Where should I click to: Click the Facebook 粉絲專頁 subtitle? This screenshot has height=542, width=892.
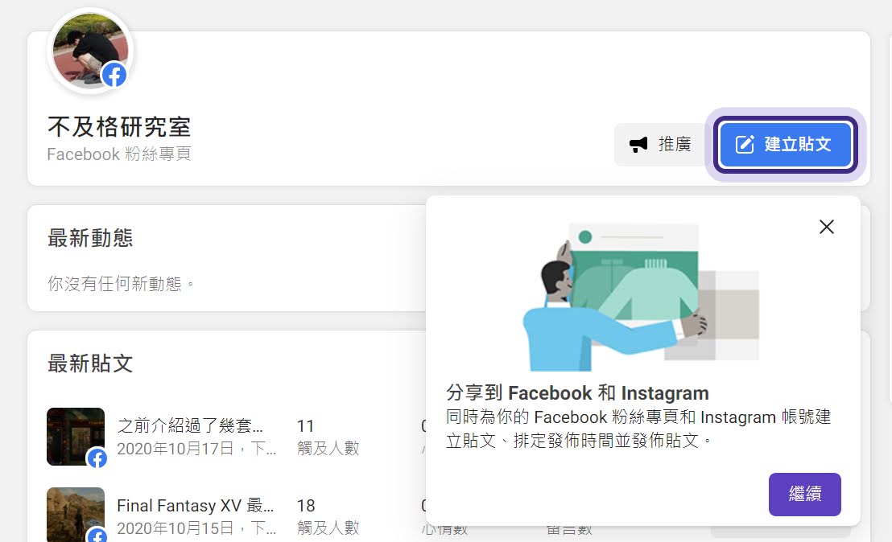point(119,154)
